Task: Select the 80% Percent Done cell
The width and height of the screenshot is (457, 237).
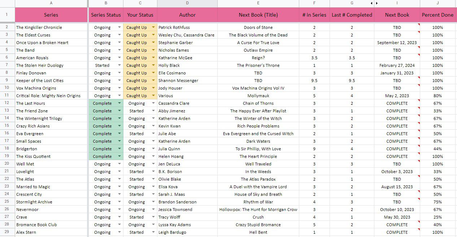Action: pyautogui.click(x=438, y=96)
